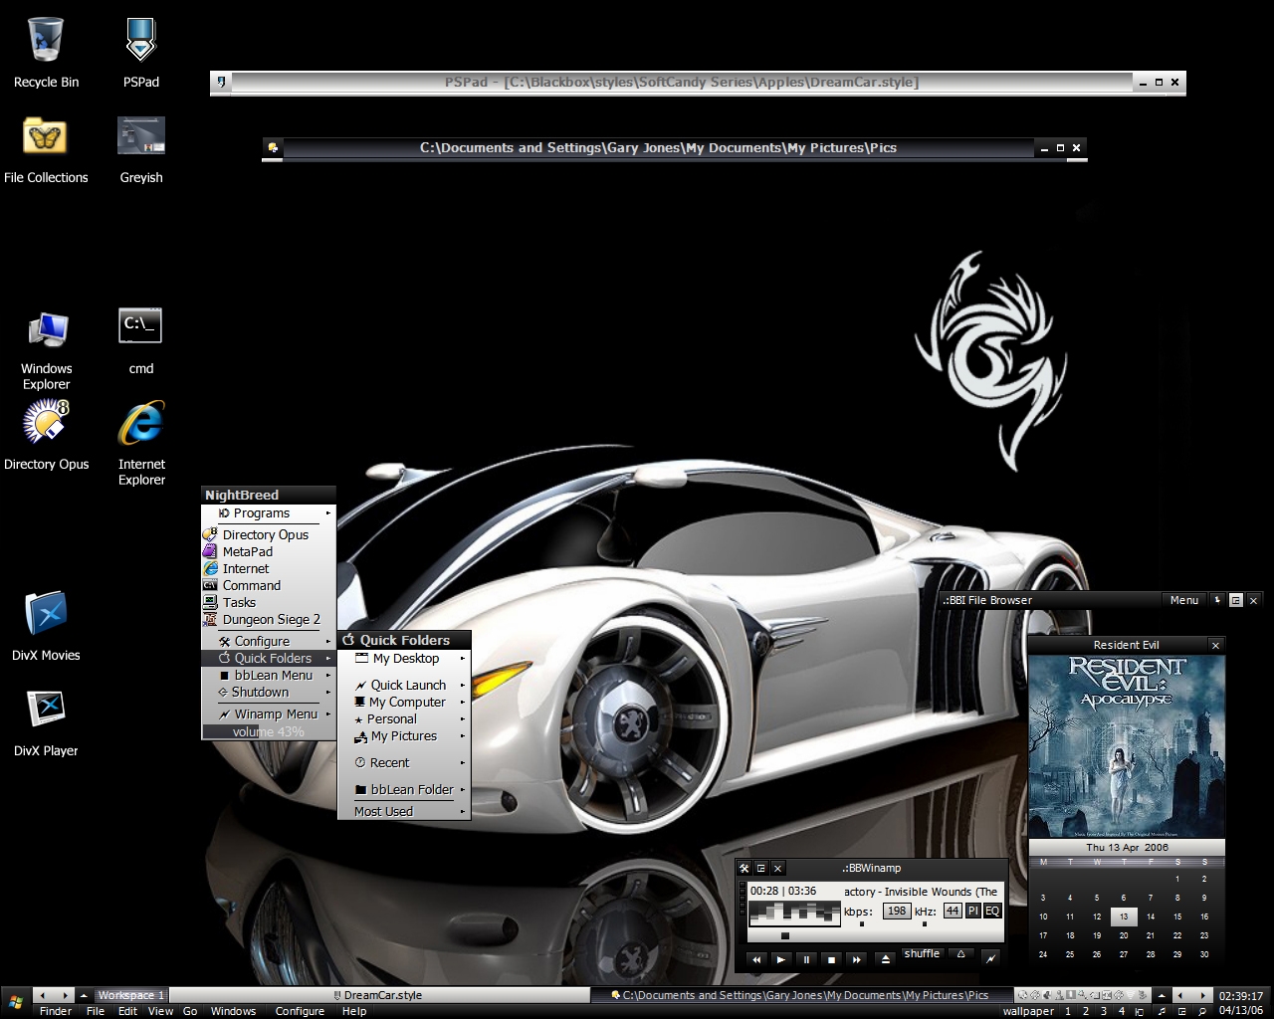Click the BBWinamp settings tools icon
The height and width of the screenshot is (1019, 1274).
[x=743, y=868]
